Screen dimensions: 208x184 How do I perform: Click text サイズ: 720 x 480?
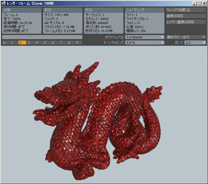point(56,15)
